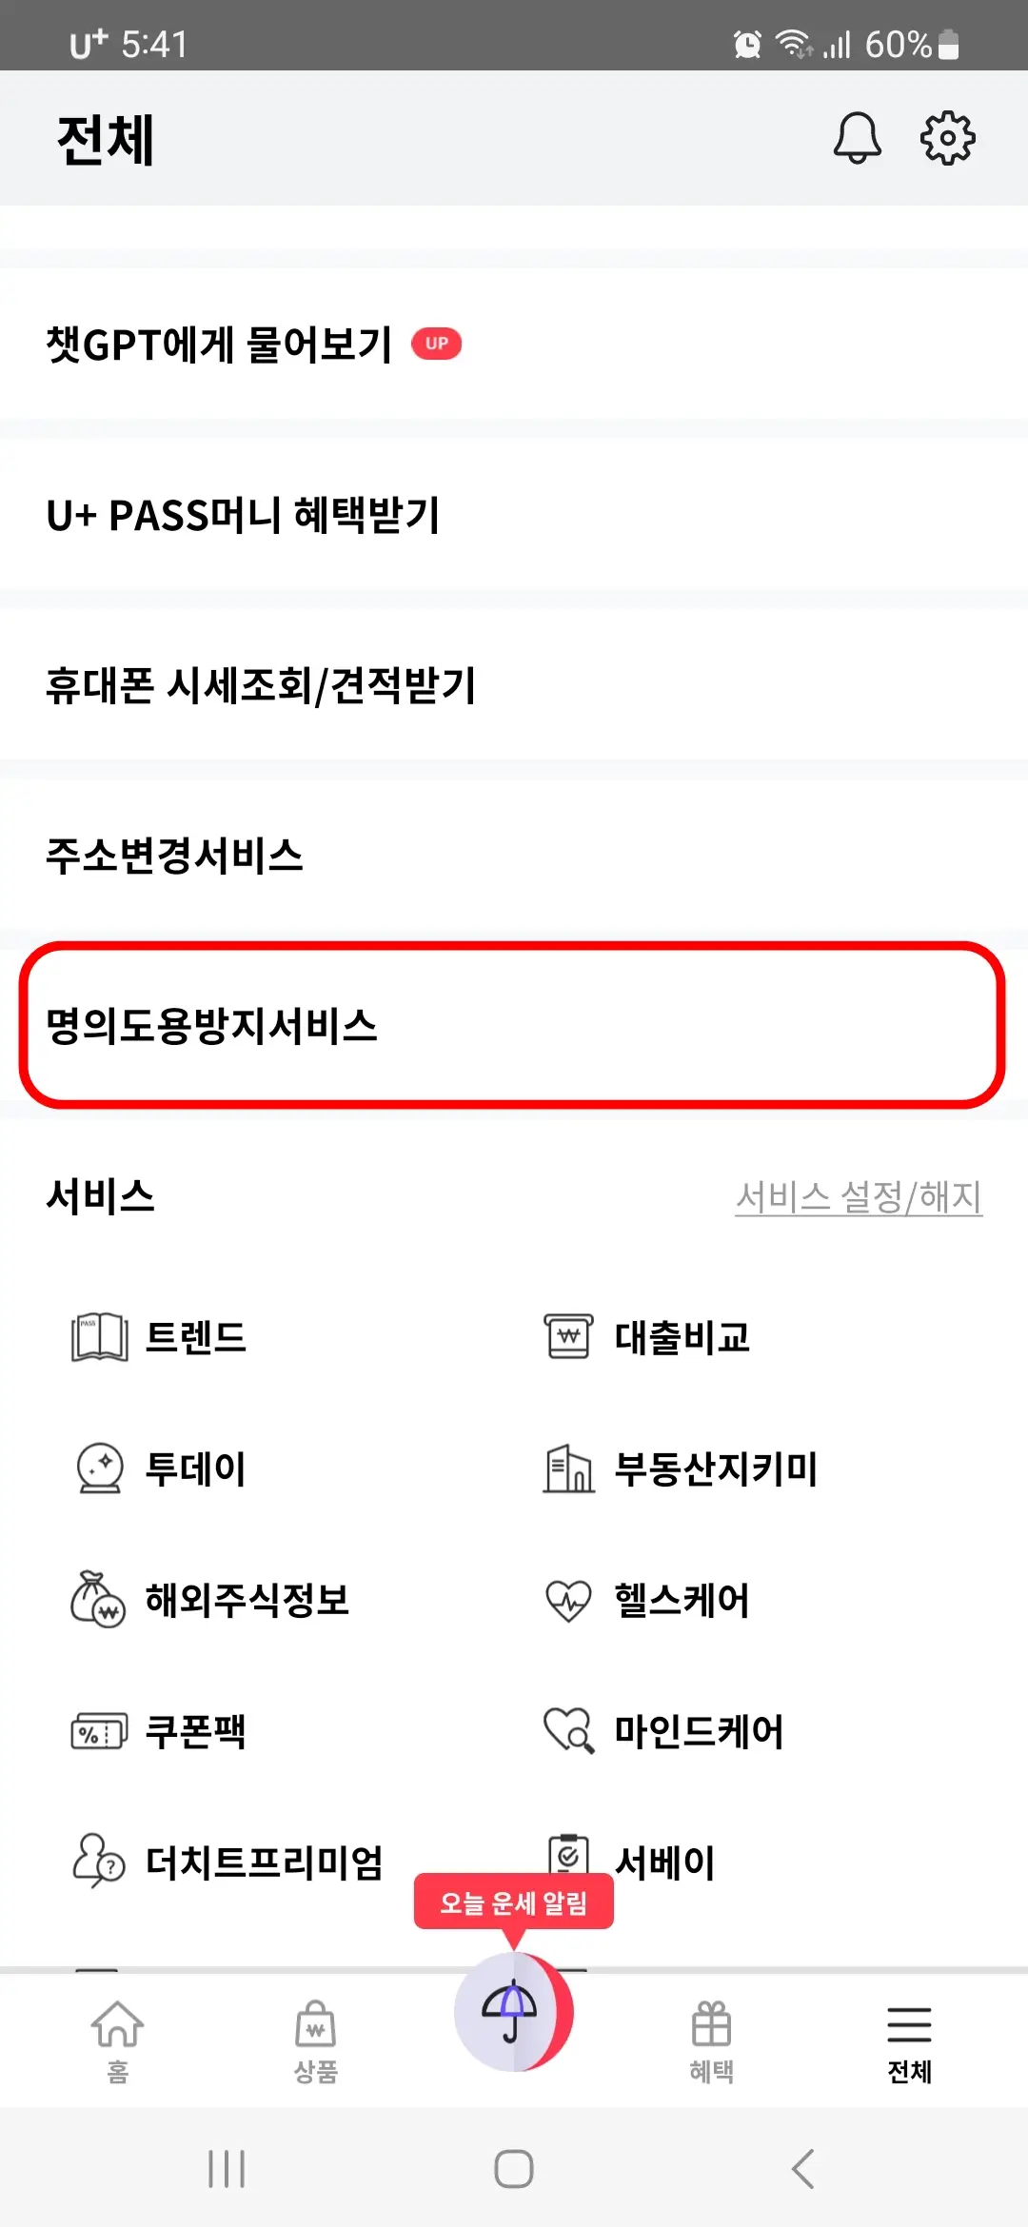Open 명의도용방지서비스 highlighted menu item
The image size is (1028, 2227).
pos(514,1026)
